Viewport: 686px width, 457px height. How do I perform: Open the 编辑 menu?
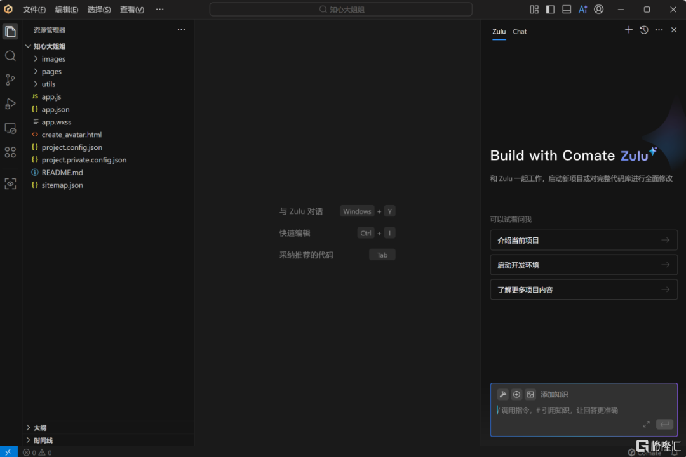(67, 10)
